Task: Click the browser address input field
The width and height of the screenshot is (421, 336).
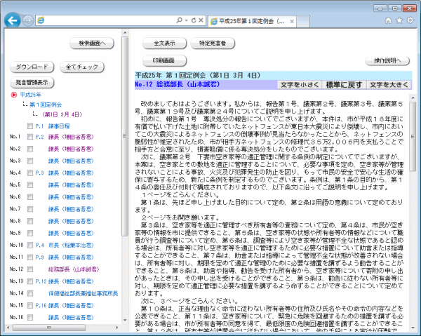Action: pos(110,20)
